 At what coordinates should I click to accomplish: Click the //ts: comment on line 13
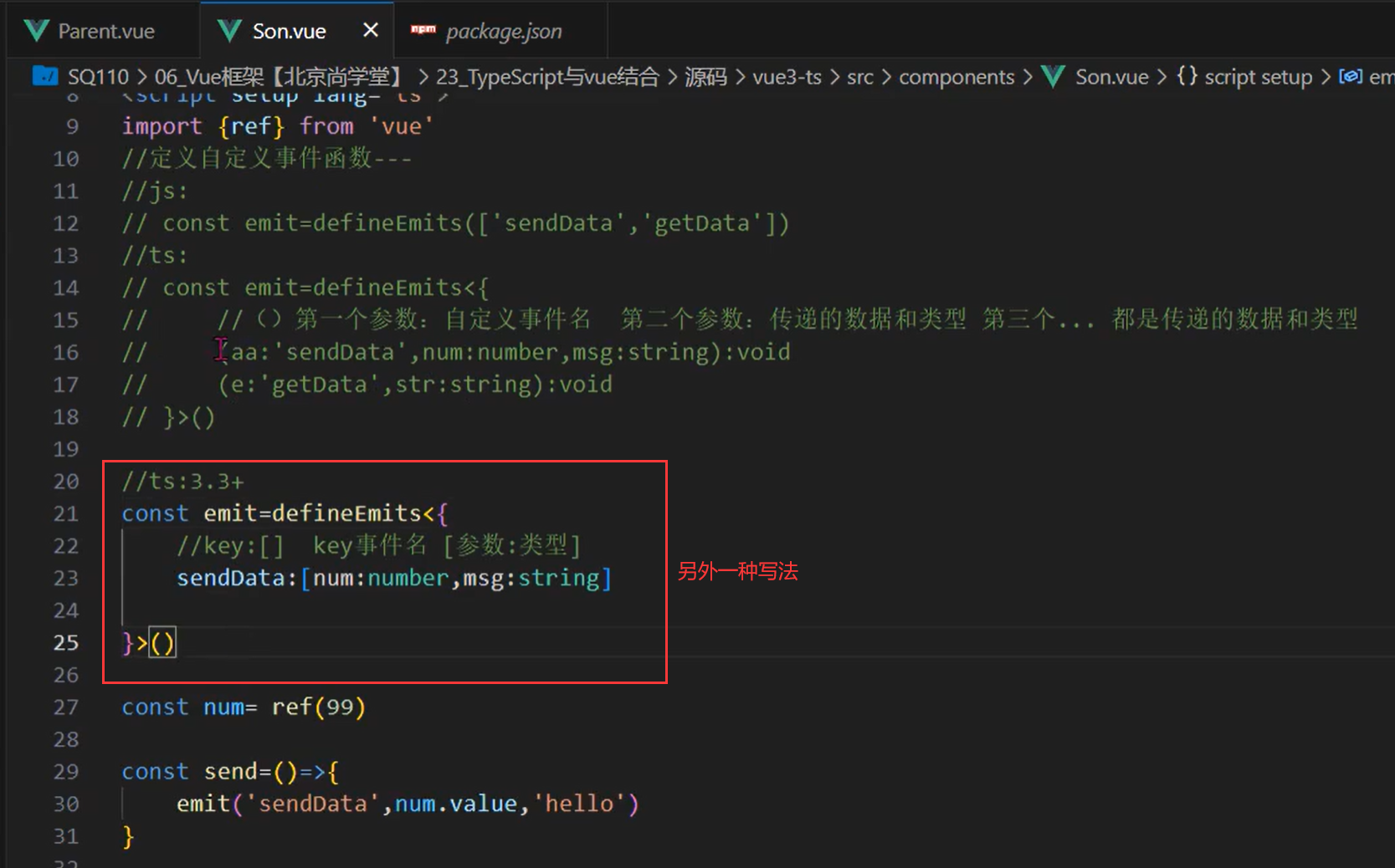pyautogui.click(x=155, y=255)
